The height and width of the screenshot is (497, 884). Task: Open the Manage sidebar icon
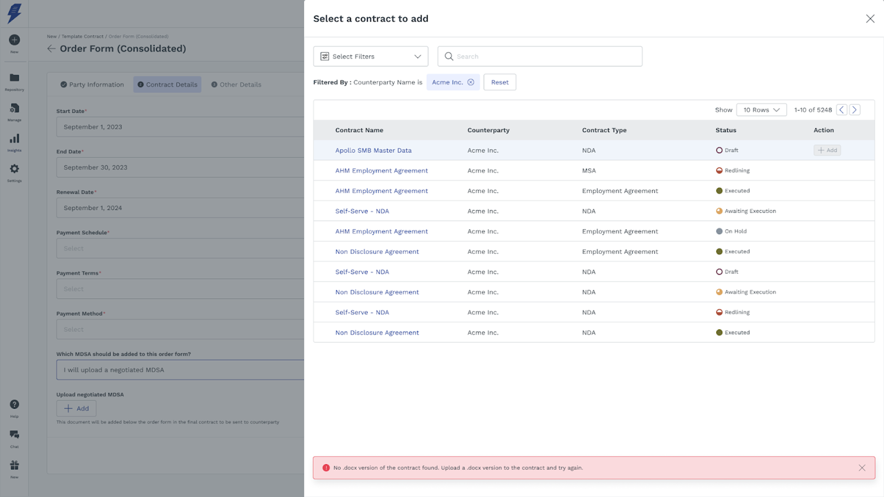tap(14, 108)
